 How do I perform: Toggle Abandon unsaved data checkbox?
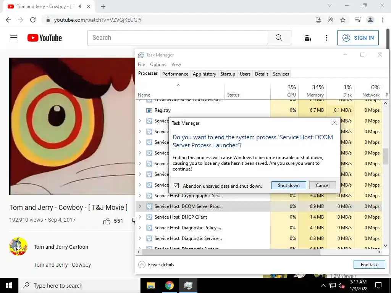click(176, 186)
